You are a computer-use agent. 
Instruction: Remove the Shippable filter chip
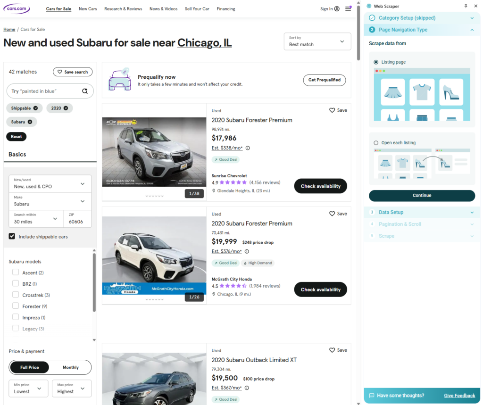click(35, 108)
